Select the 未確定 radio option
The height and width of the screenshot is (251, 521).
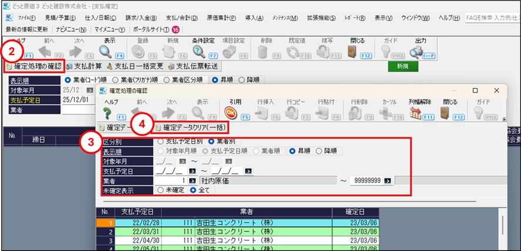[x=160, y=191]
